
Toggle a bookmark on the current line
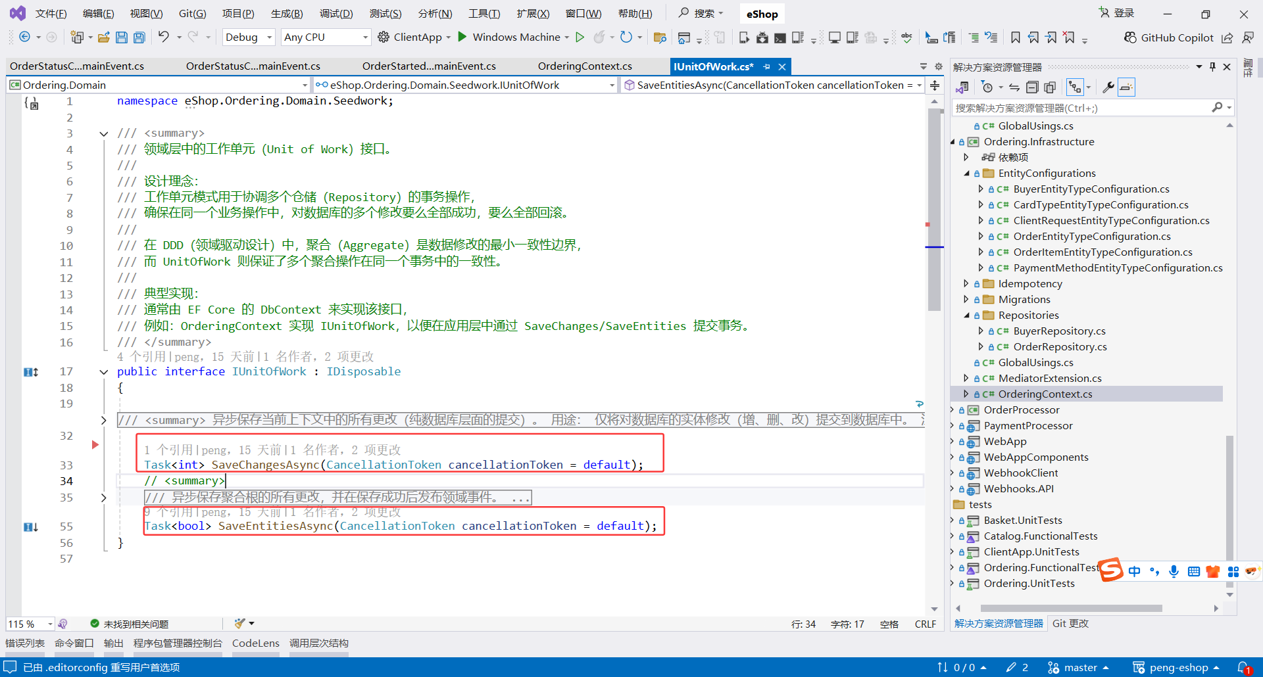pyautogui.click(x=1016, y=37)
